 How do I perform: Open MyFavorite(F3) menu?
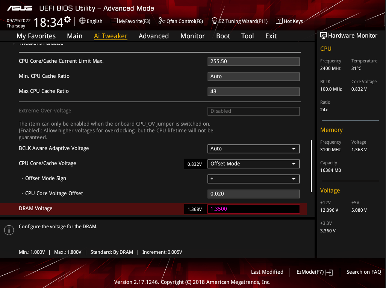pyautogui.click(x=135, y=21)
